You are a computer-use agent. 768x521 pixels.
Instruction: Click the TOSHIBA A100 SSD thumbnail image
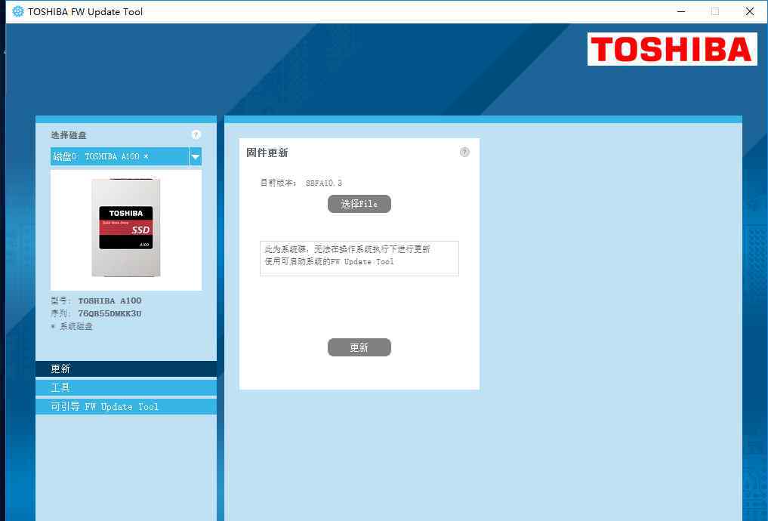[x=126, y=228]
